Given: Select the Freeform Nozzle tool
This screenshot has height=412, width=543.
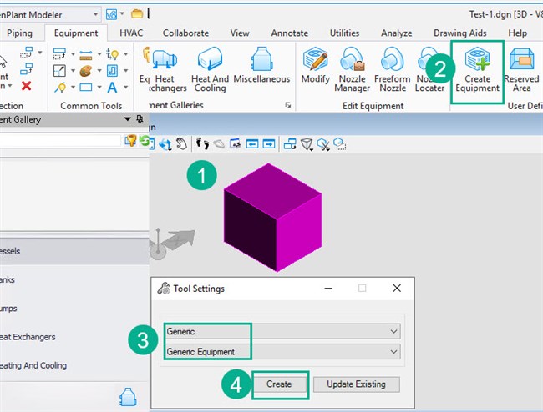Looking at the screenshot, I should coord(393,70).
